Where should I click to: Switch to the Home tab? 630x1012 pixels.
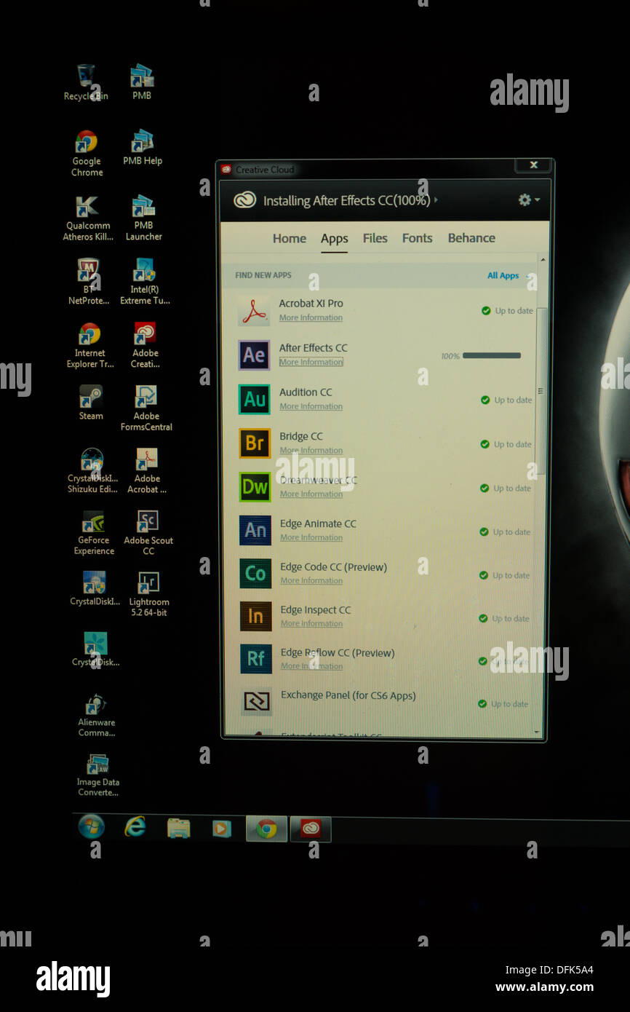(290, 239)
